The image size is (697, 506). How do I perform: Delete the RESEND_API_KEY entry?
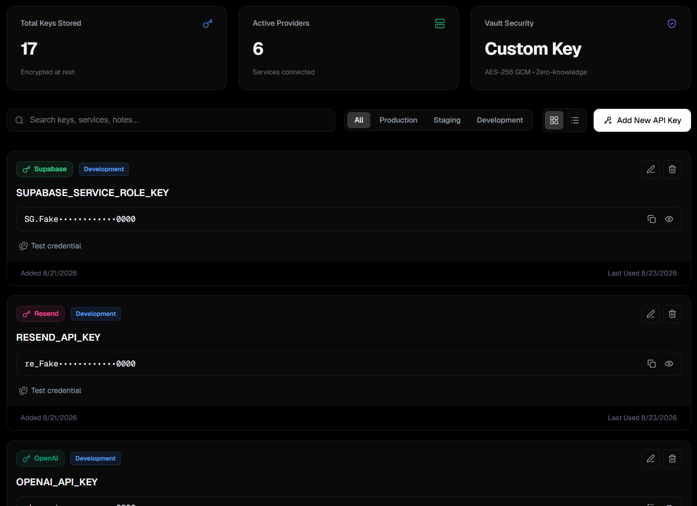coord(672,314)
